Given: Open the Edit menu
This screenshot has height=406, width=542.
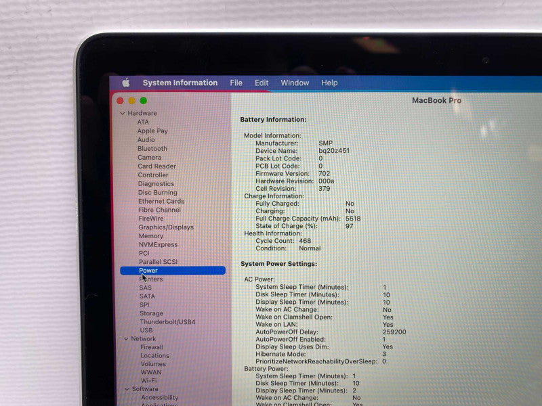Looking at the screenshot, I should click(x=262, y=83).
